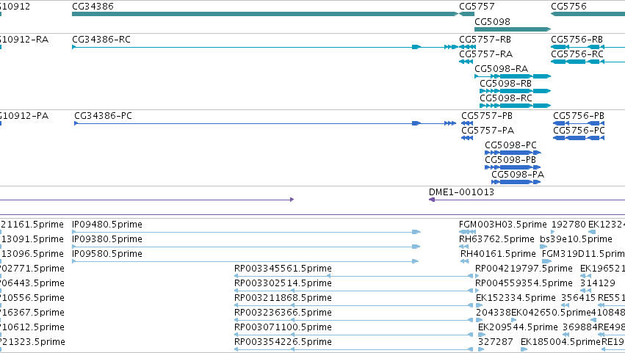Click the RH63762.5prime EST label
Image resolution: width=625 pixels, height=353 pixels.
pos(496,239)
